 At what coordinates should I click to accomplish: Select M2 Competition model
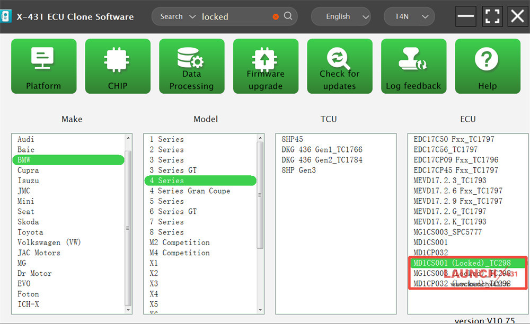(x=180, y=242)
